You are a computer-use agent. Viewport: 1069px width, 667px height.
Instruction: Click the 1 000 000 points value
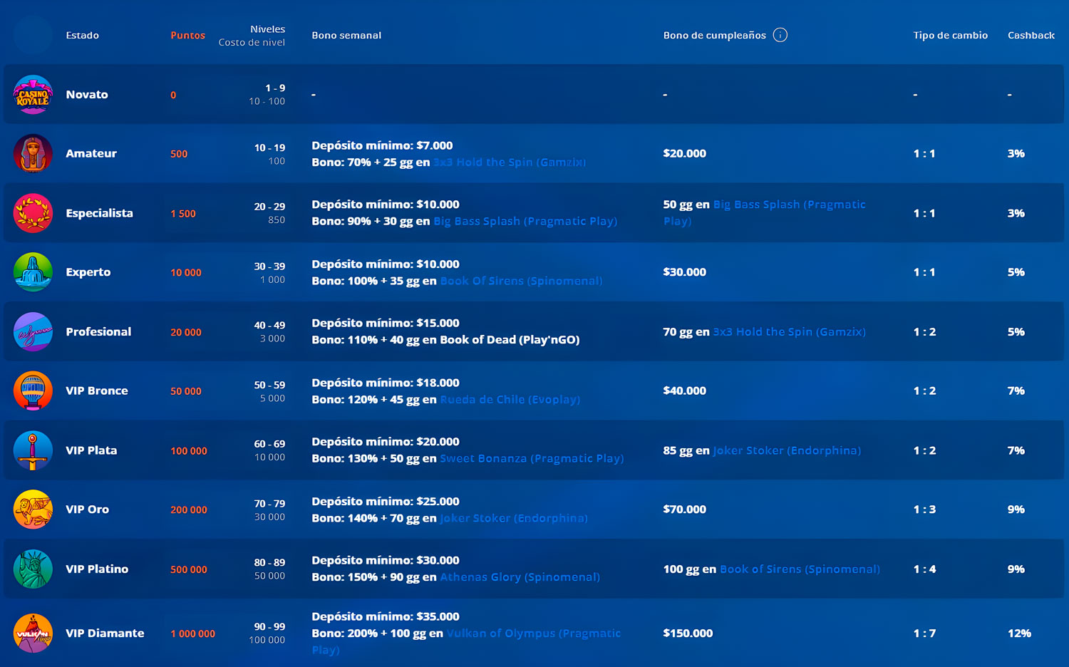point(192,634)
